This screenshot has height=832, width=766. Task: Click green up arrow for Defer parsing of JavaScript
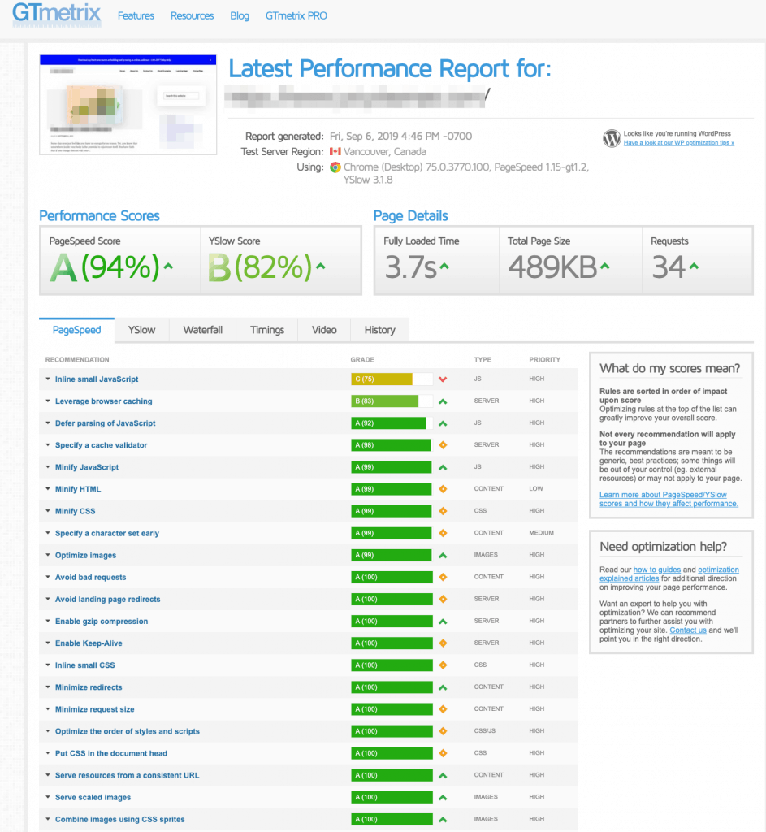443,423
